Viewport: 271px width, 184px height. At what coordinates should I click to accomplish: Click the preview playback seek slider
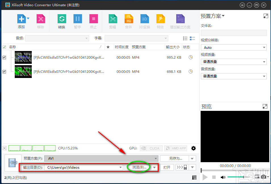[235, 170]
